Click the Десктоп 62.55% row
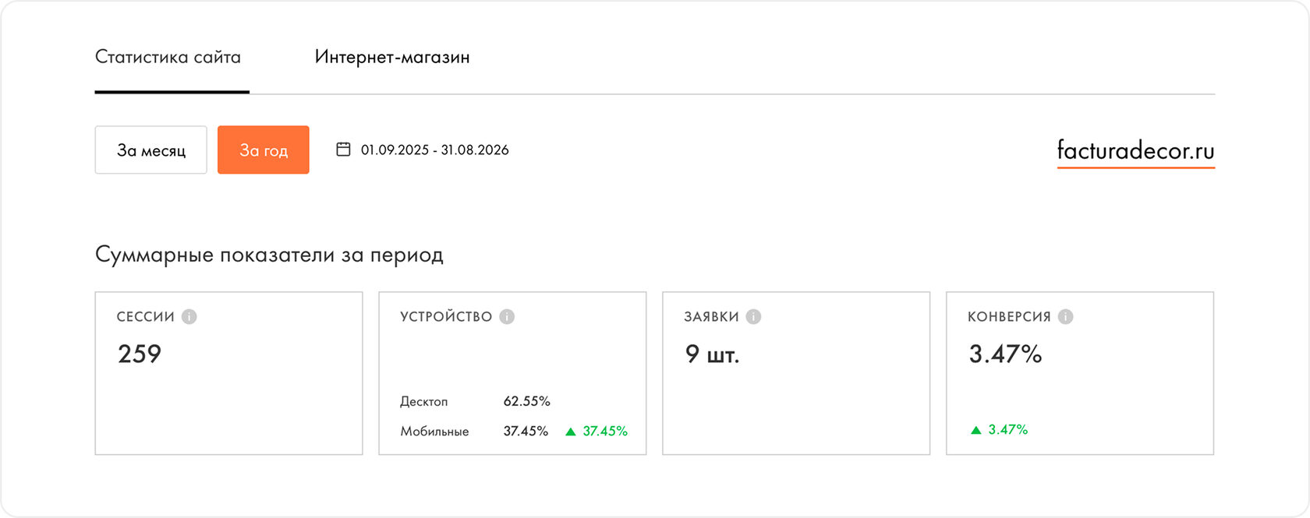This screenshot has height=518, width=1310. (475, 401)
